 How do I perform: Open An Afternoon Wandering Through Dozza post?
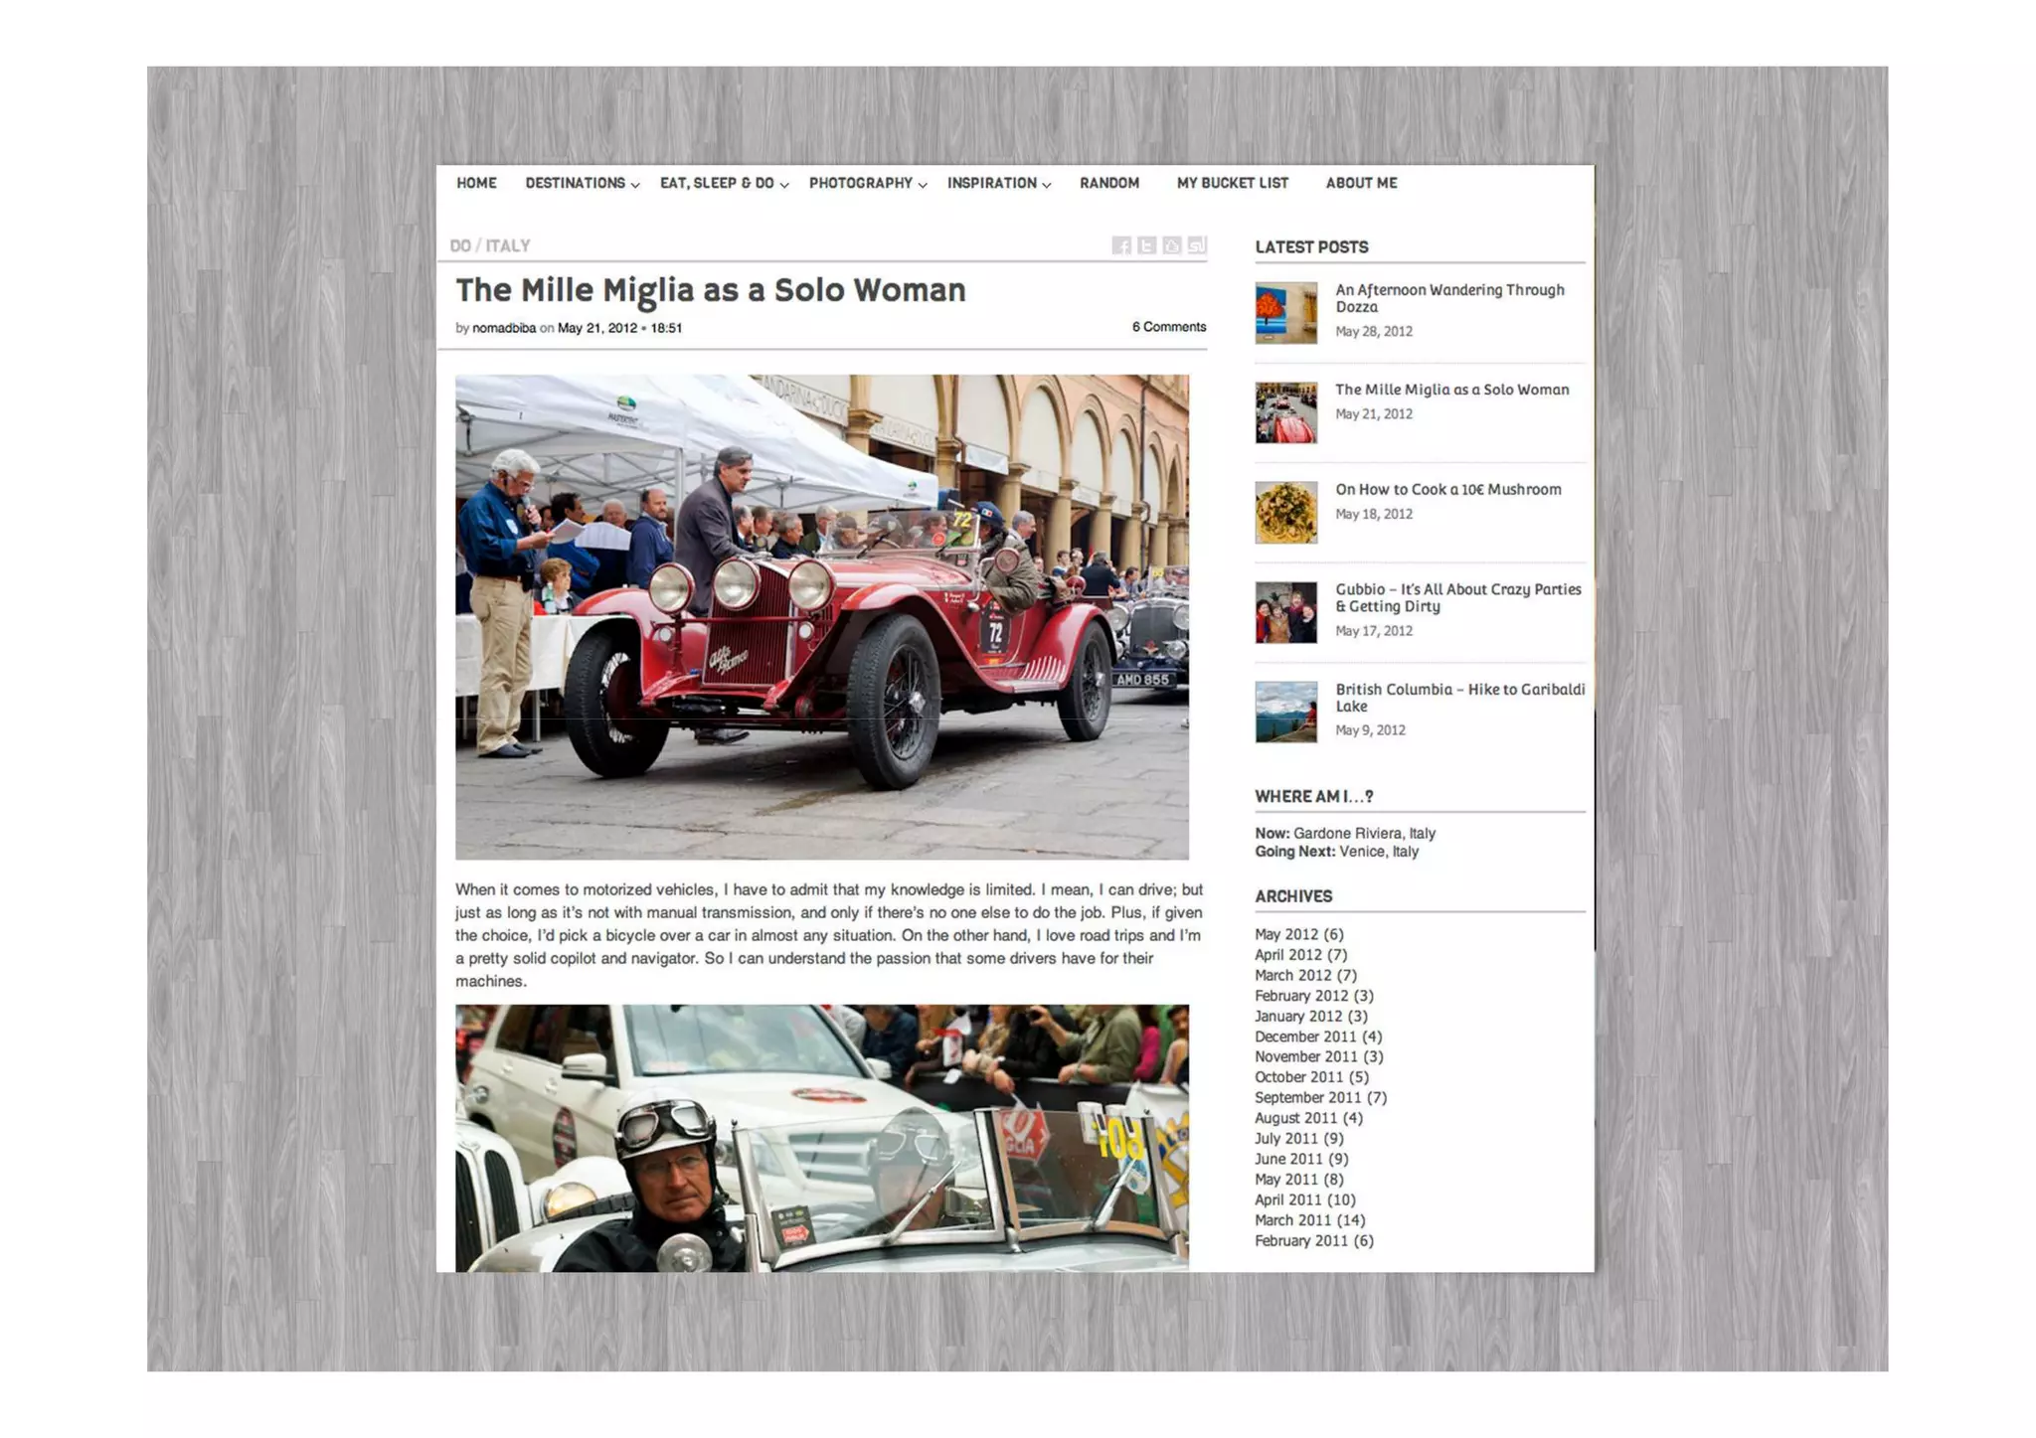click(1449, 298)
